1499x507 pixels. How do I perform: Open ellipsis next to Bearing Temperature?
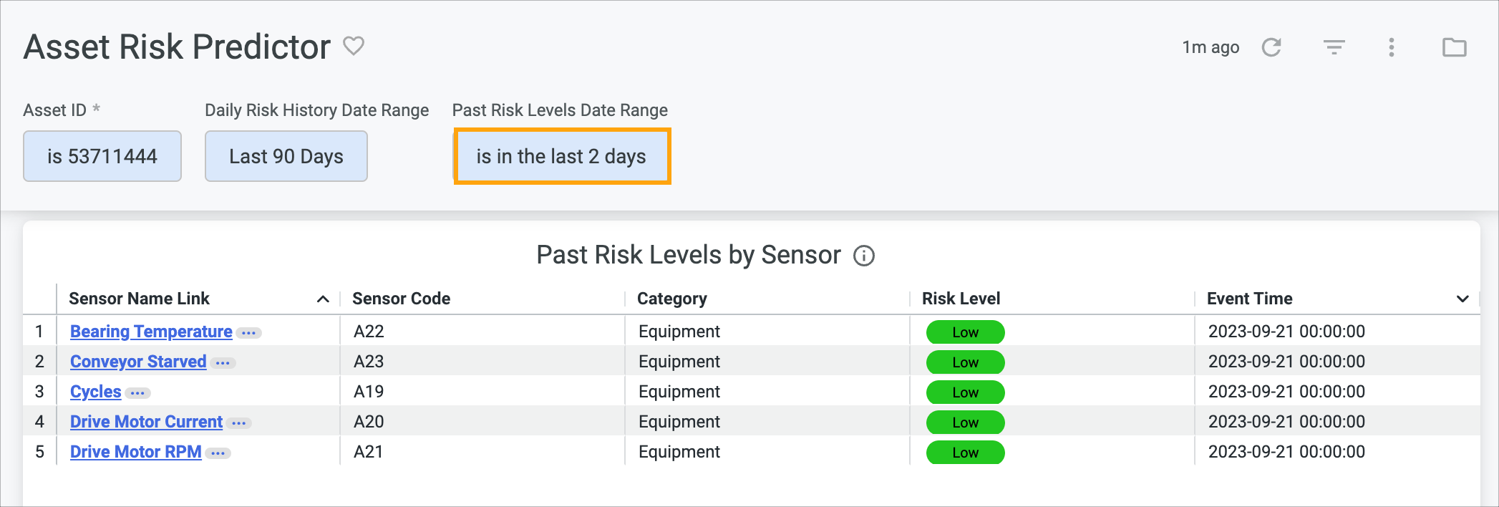[249, 333]
